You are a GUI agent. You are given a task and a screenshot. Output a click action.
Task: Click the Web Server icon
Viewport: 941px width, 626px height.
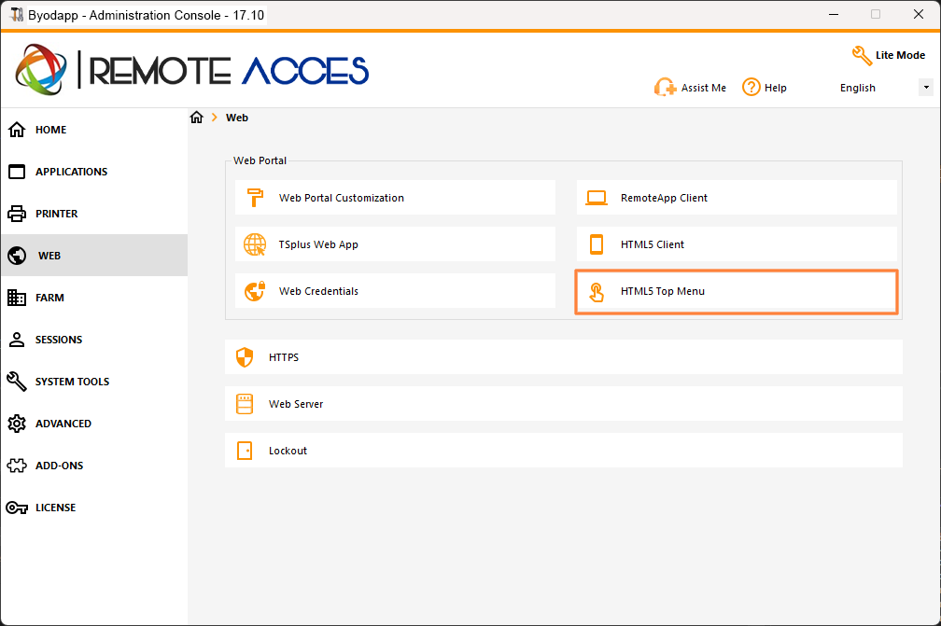(245, 404)
